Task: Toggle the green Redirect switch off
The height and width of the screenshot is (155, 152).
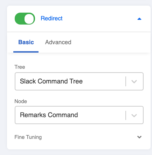Action: click(x=25, y=19)
